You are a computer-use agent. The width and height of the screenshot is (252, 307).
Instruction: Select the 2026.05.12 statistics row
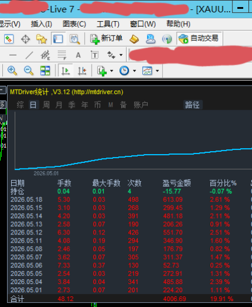coord(131,233)
